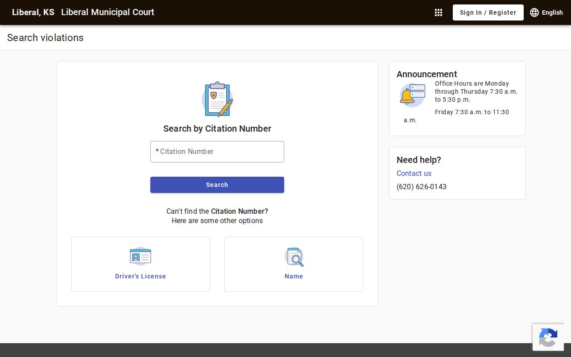Click the reCAPTCHA badge

pos(548,337)
